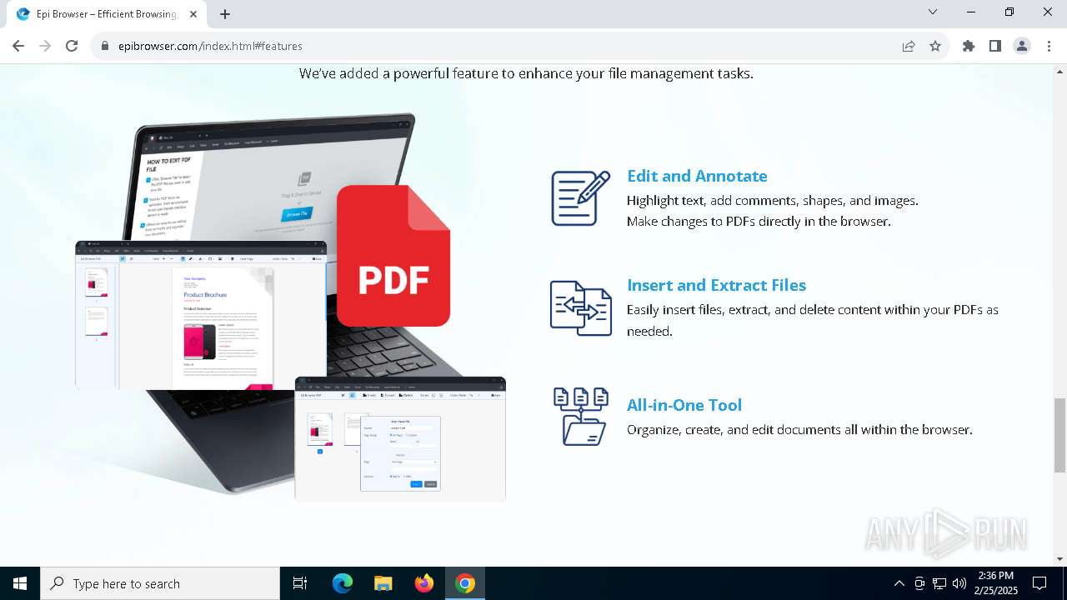Screen dimensions: 1067x600
Task: Click the Product Brochure PDF screenshot
Action: 201,315
